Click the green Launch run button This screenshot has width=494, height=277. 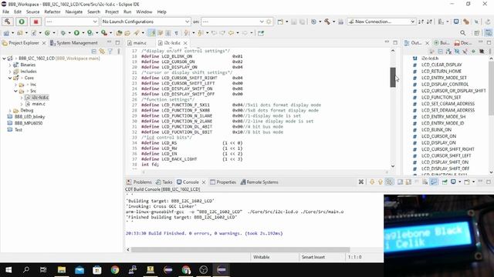tap(22, 22)
